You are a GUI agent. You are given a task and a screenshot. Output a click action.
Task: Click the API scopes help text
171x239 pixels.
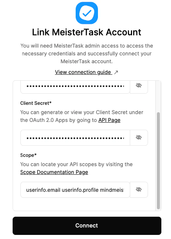tap(76, 168)
